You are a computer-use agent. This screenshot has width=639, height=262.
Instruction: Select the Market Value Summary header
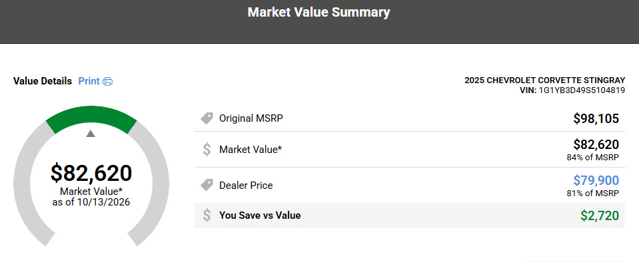pyautogui.click(x=319, y=12)
